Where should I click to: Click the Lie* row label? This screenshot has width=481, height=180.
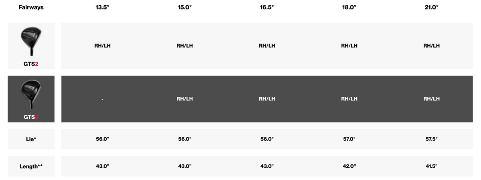31,139
